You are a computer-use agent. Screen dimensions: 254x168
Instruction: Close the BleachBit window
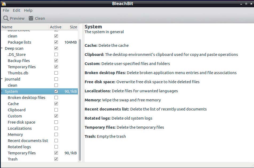pyautogui.click(x=251, y=4)
